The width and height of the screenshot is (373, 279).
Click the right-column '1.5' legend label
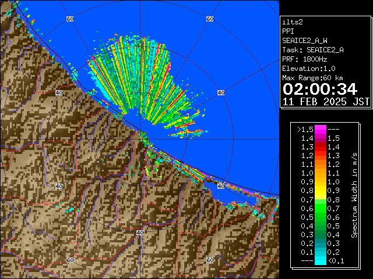click(x=333, y=138)
